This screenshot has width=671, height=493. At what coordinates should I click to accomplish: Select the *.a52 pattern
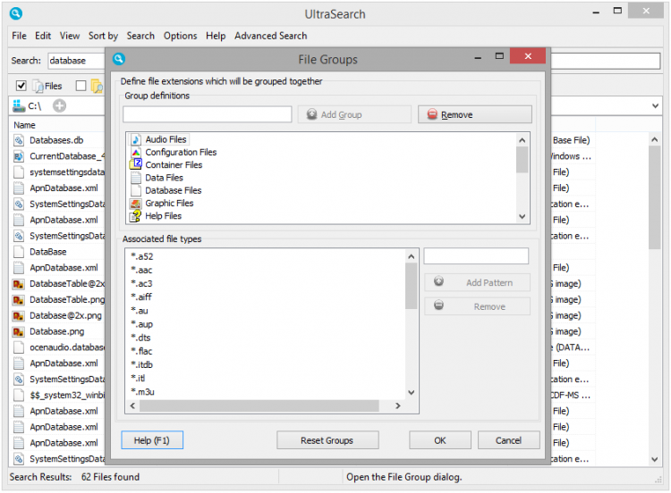142,256
